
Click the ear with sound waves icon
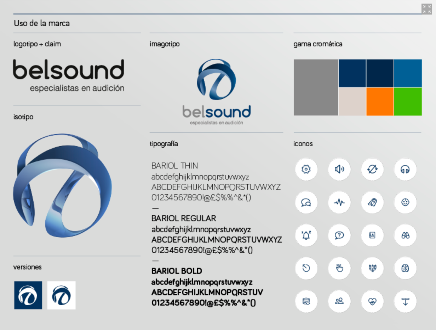(x=372, y=203)
